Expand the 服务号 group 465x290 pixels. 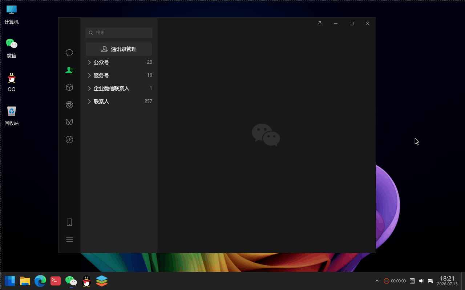click(x=119, y=75)
